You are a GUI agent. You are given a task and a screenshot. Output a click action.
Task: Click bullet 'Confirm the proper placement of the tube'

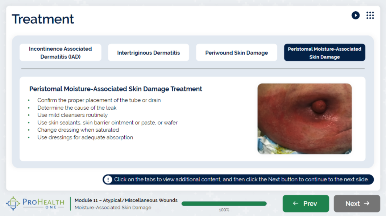tap(99, 100)
